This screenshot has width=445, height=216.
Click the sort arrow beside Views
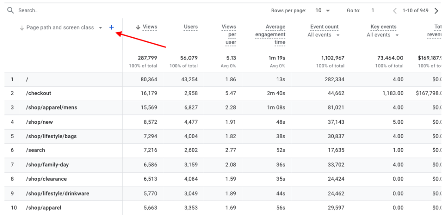138,27
